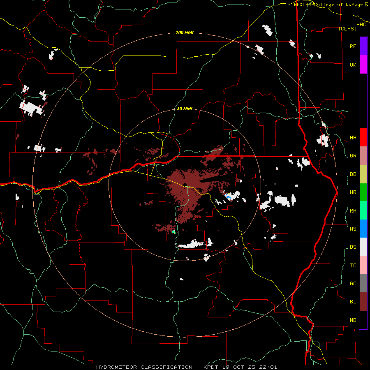Viewport: 370px width, 370px height.
Task: Click the BD legend label
Action: (353, 174)
